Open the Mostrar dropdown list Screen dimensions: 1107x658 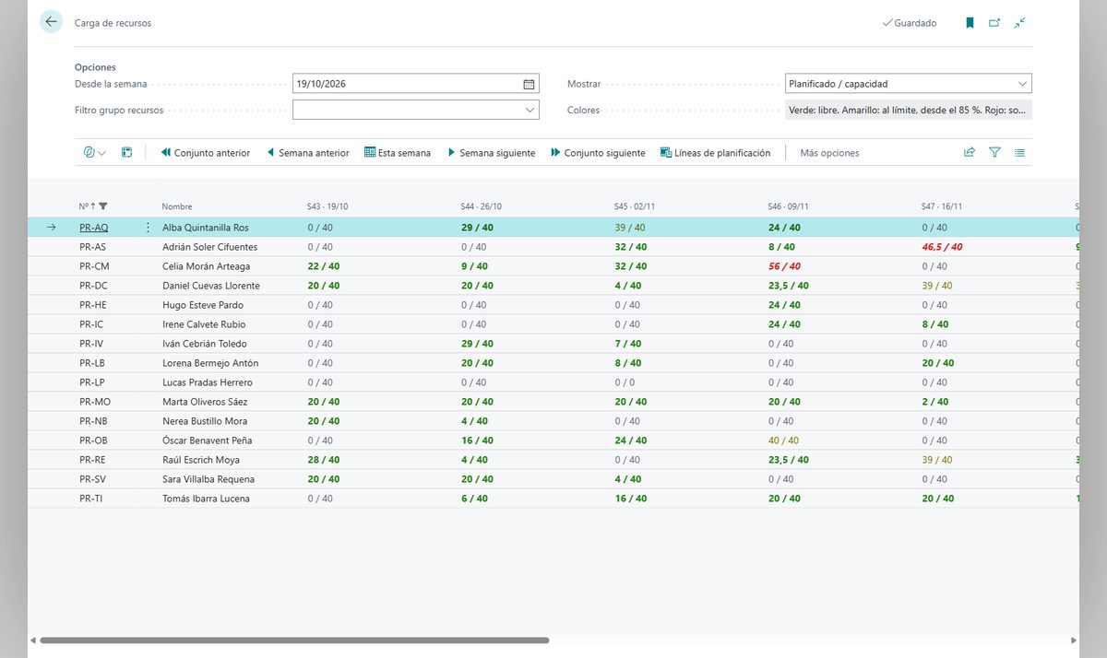[x=1022, y=84]
